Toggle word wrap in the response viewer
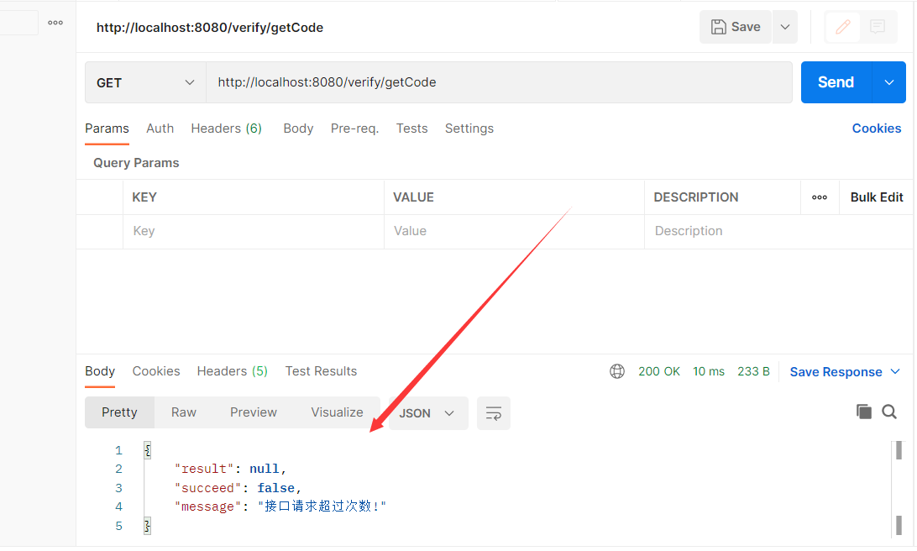The width and height of the screenshot is (917, 551). pyautogui.click(x=494, y=413)
